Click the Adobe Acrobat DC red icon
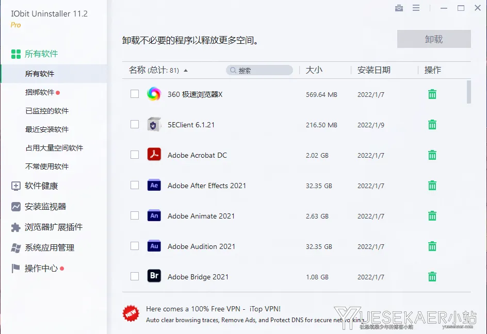This screenshot has height=334, width=487. point(154,155)
